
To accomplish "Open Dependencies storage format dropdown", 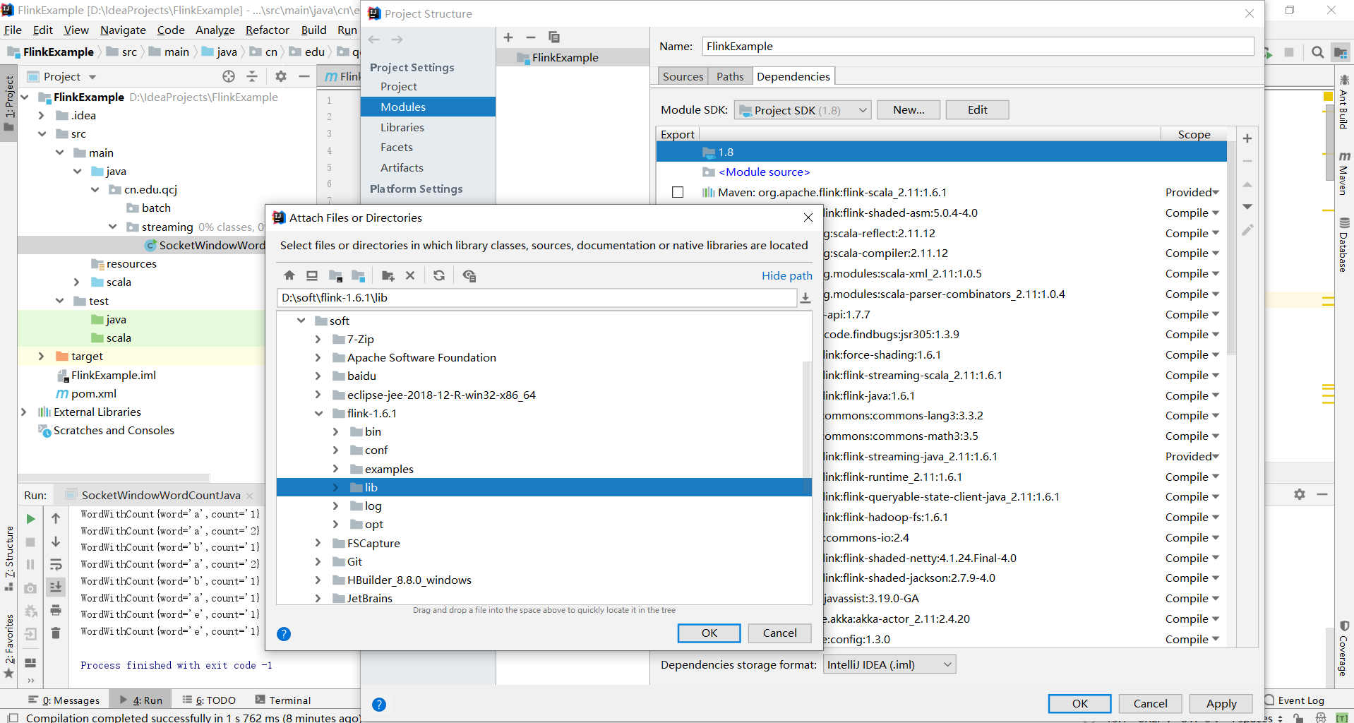I will 889,664.
